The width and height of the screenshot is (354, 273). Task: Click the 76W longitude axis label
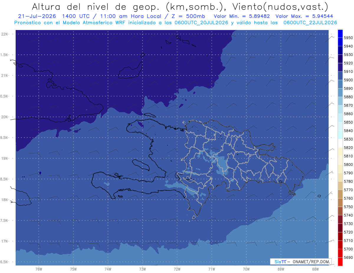click(x=39, y=269)
